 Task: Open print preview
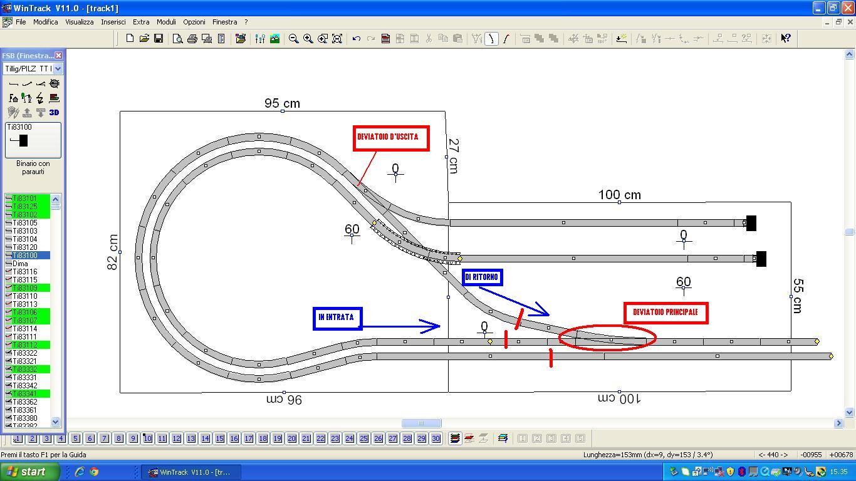pos(177,39)
